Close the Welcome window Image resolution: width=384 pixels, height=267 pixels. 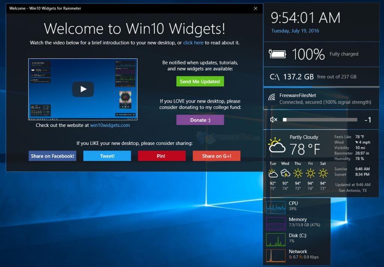click(255, 8)
